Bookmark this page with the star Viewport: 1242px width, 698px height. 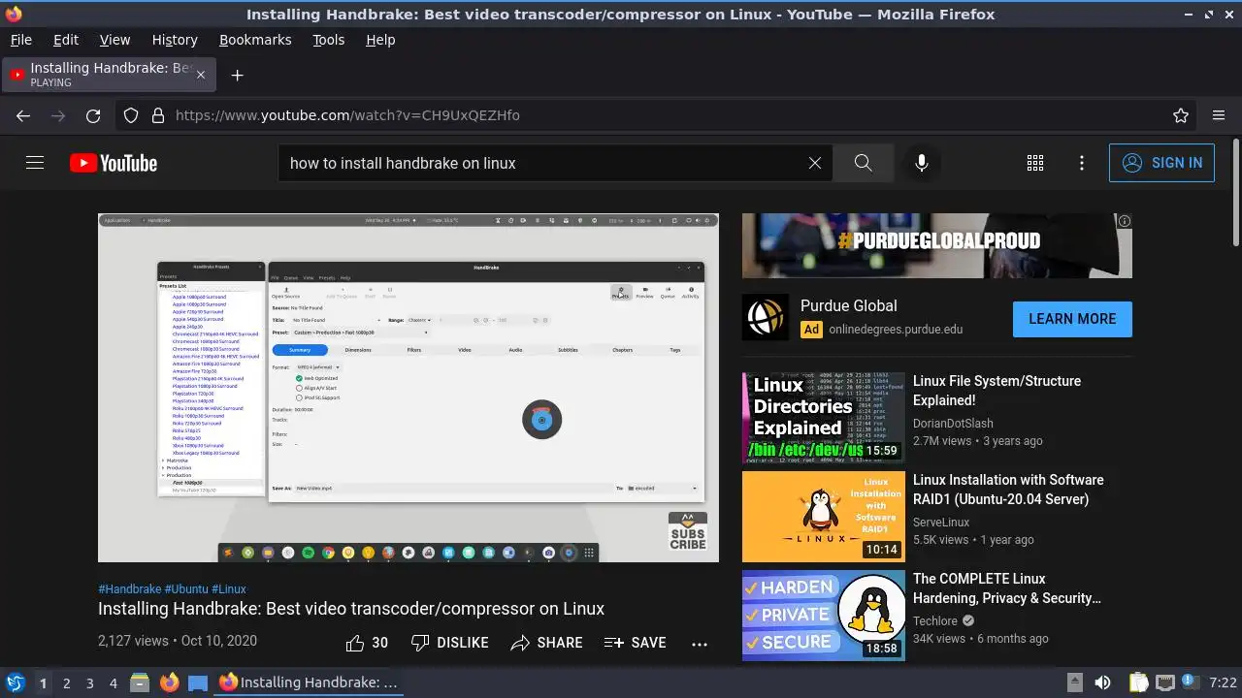tap(1181, 115)
